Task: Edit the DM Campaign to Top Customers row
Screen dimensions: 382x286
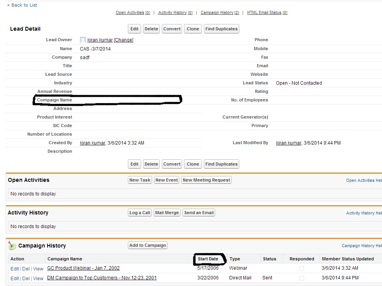Action: point(15,279)
